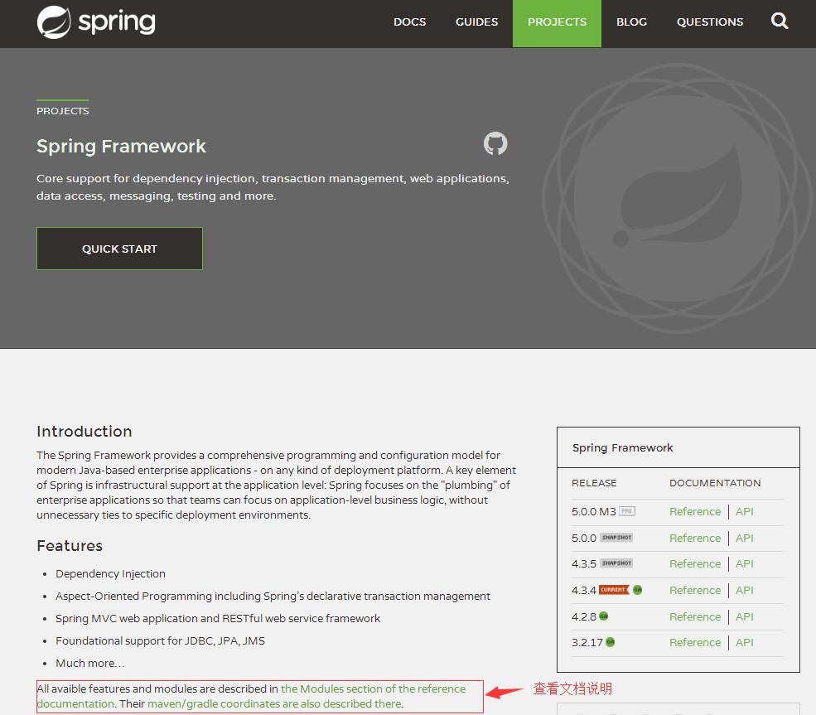Open the GitHub repository icon
Screen dimensions: 816x715
[495, 143]
